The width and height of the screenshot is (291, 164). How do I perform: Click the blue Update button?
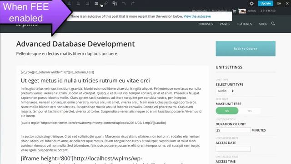(x=266, y=3)
